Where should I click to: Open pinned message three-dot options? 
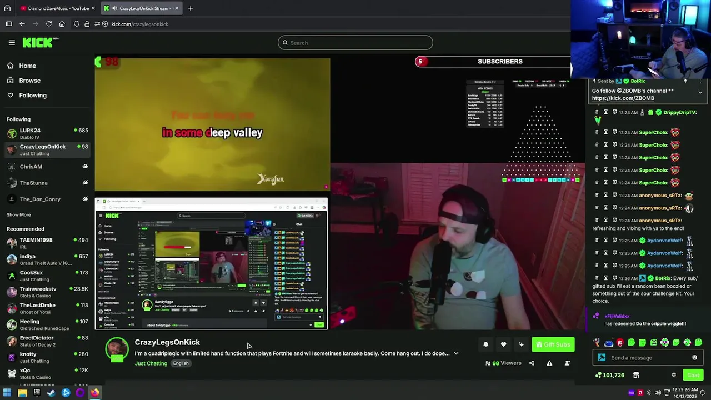pyautogui.click(x=700, y=81)
